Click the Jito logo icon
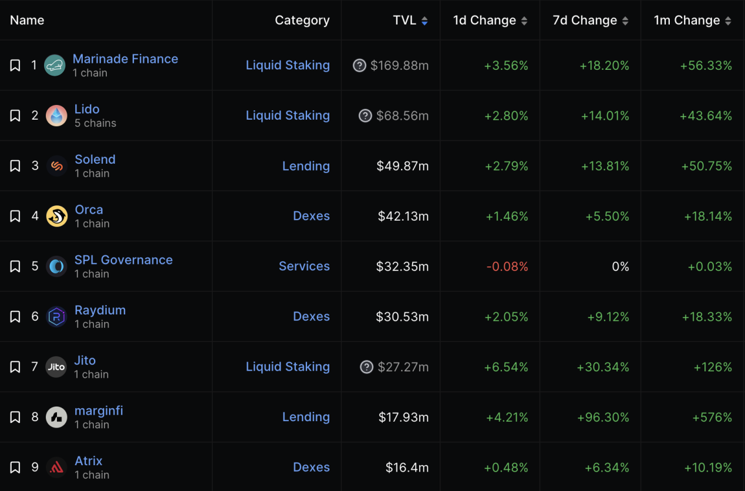This screenshot has width=745, height=491. 56,367
